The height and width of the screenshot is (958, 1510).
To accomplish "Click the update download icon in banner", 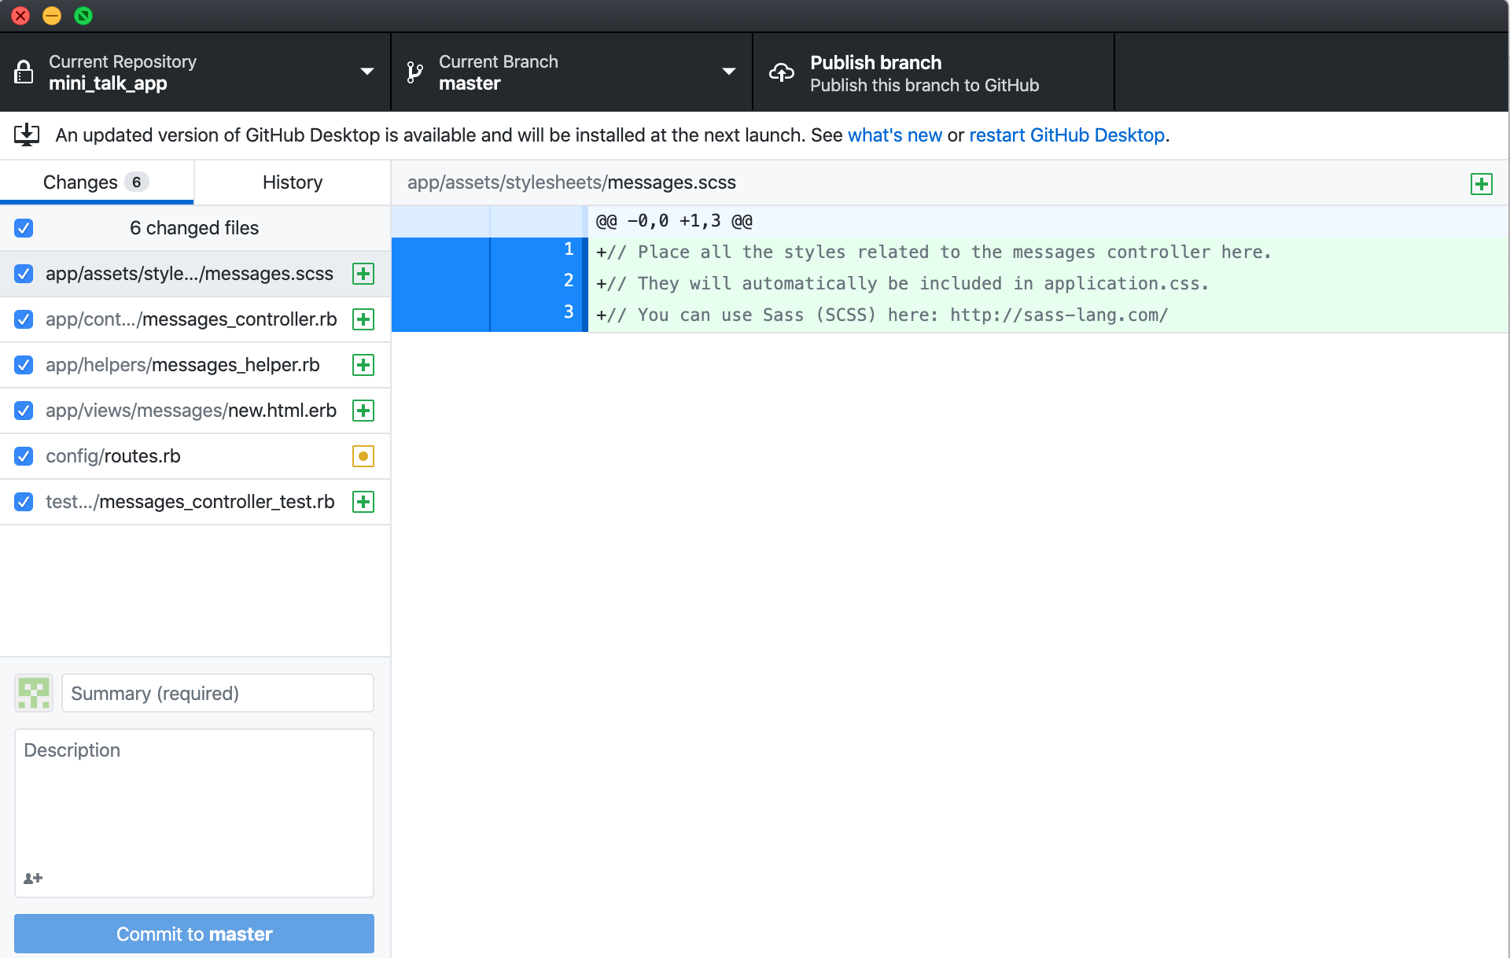I will [27, 135].
